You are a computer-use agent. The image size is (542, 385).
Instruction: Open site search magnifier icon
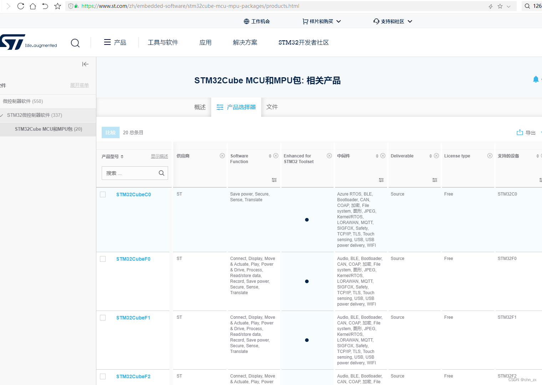[x=75, y=43]
